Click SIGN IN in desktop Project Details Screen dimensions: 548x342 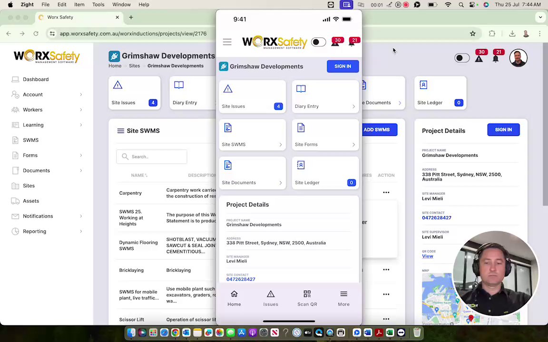point(503,130)
